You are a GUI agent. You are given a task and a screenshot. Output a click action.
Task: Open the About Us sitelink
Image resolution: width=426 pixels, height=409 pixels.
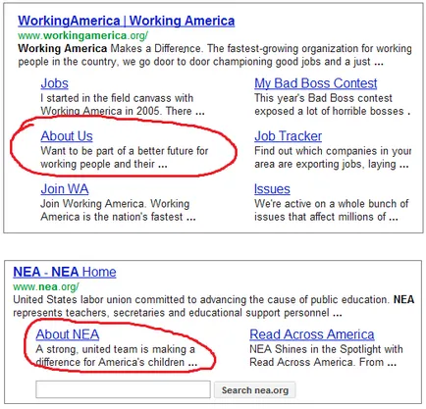(67, 136)
